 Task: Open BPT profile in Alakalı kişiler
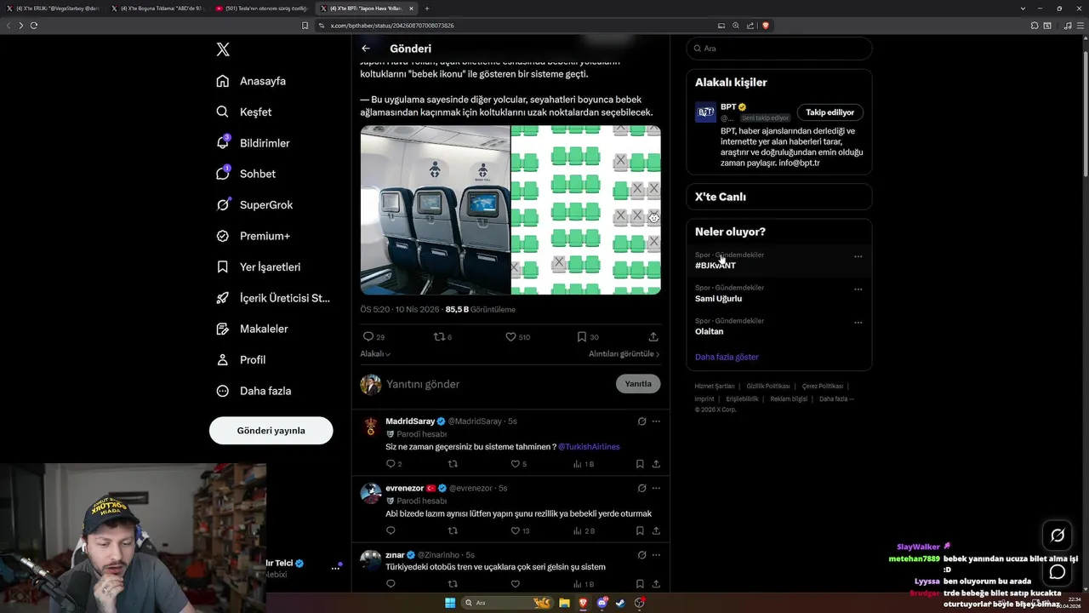click(728, 107)
